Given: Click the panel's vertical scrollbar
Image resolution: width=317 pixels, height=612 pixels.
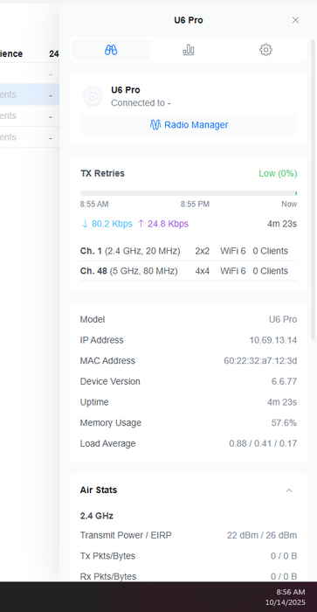Looking at the screenshot, I should click(x=313, y=190).
